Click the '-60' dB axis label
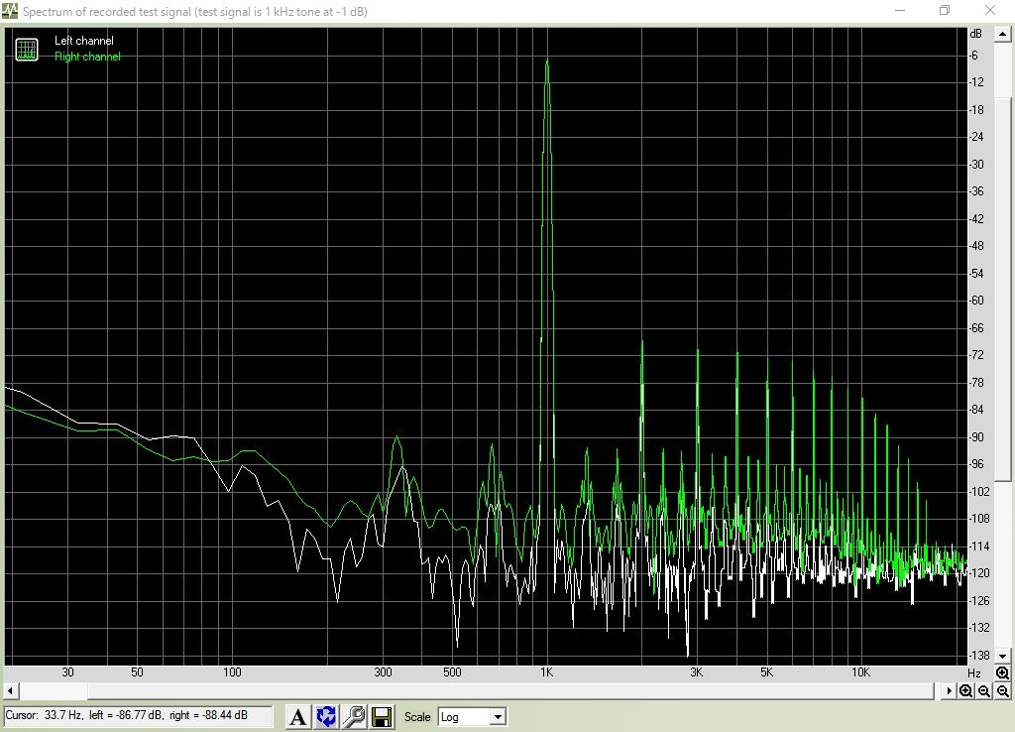The height and width of the screenshot is (732, 1015). pos(976,301)
